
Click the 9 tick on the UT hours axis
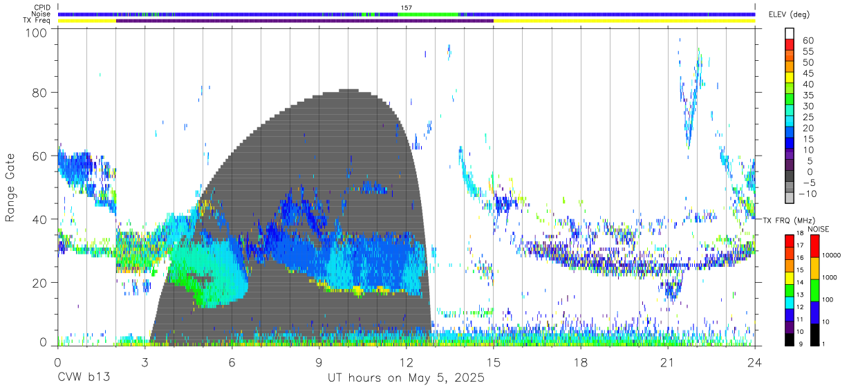[x=319, y=362]
